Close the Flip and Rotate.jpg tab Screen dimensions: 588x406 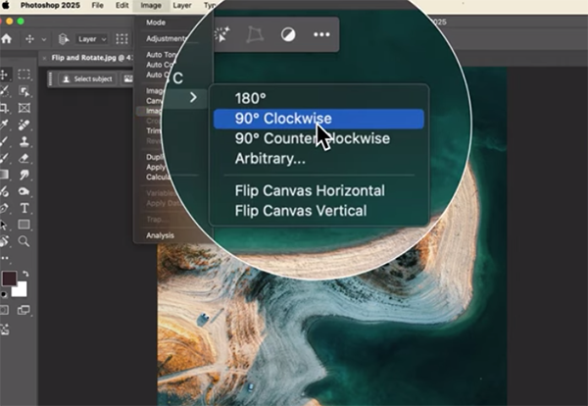tap(44, 58)
